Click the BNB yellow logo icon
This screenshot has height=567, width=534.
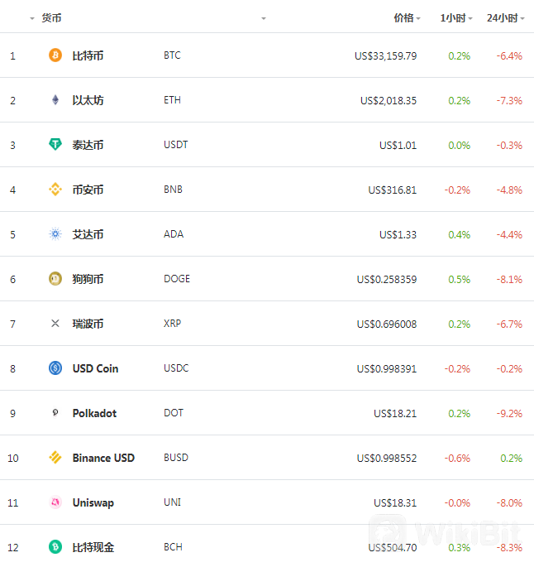(x=55, y=189)
